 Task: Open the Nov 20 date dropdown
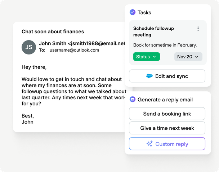click(188, 57)
